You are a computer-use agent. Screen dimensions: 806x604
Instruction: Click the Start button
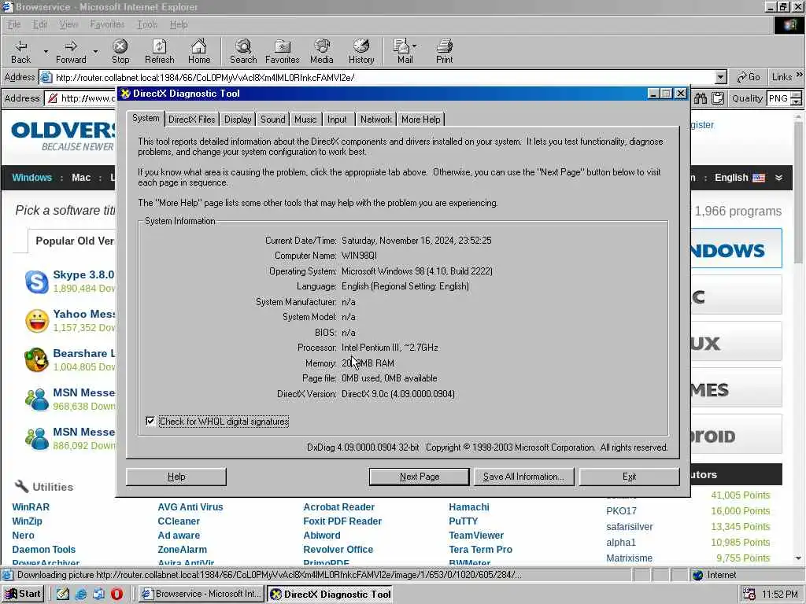(23, 594)
